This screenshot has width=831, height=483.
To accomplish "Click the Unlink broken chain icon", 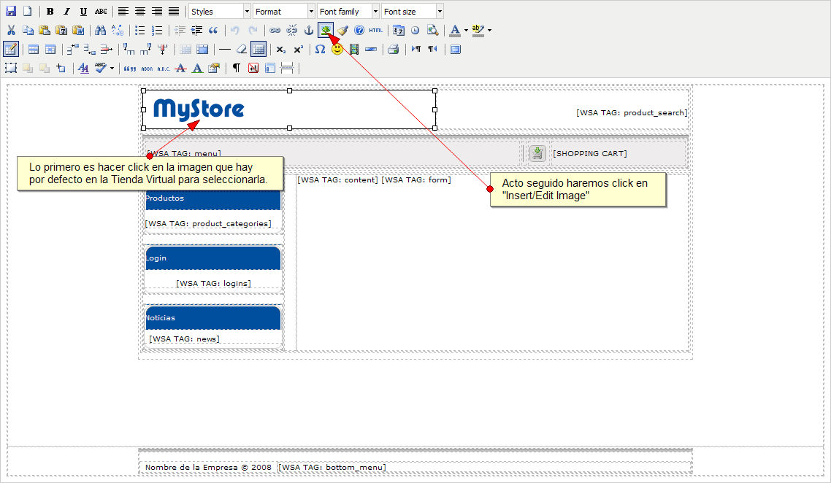I will point(291,30).
